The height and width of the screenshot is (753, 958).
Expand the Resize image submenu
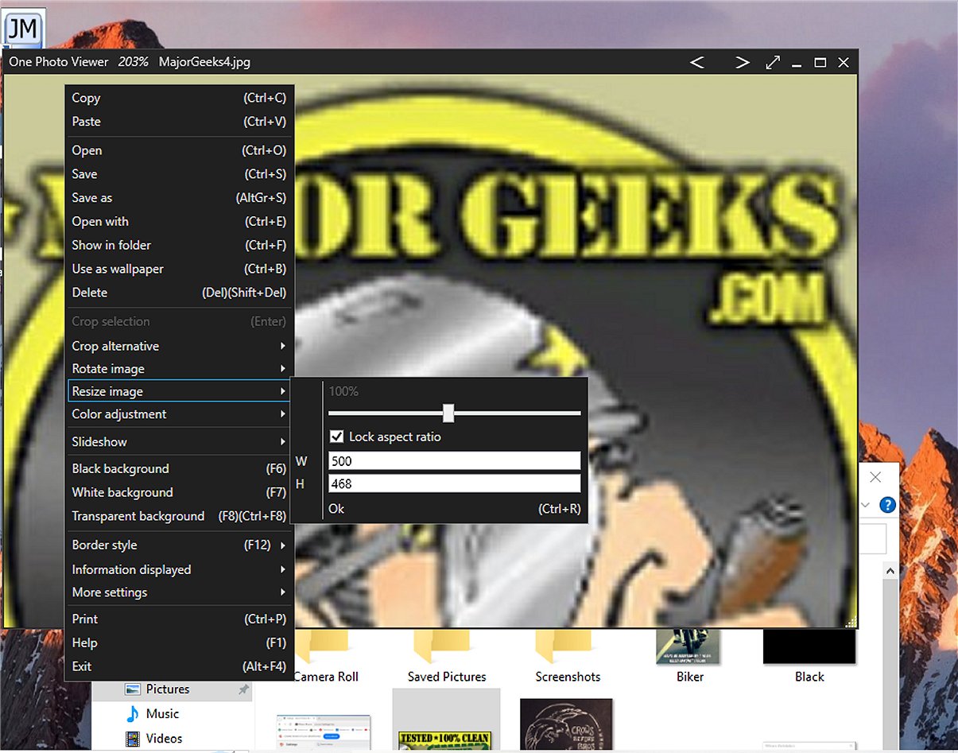[x=179, y=391]
